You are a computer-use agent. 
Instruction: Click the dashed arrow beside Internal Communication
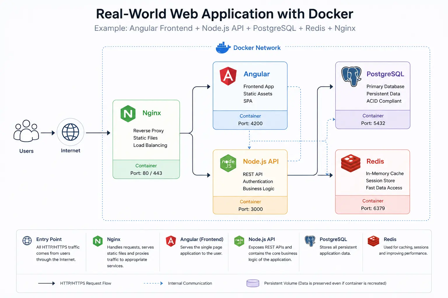[x=153, y=283]
